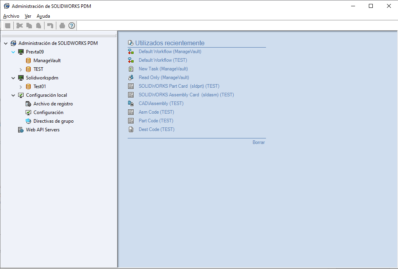This screenshot has width=398, height=269.
Task: Open Part Code (TEST) link
Action: pyautogui.click(x=156, y=121)
